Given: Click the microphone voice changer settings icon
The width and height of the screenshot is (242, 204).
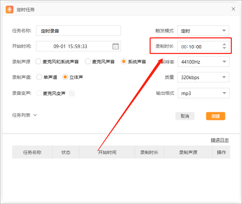Looking at the screenshot, I should pos(72,93).
